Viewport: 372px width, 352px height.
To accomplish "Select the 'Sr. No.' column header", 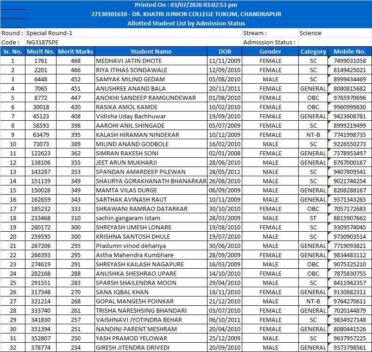I will pyautogui.click(x=13, y=51).
